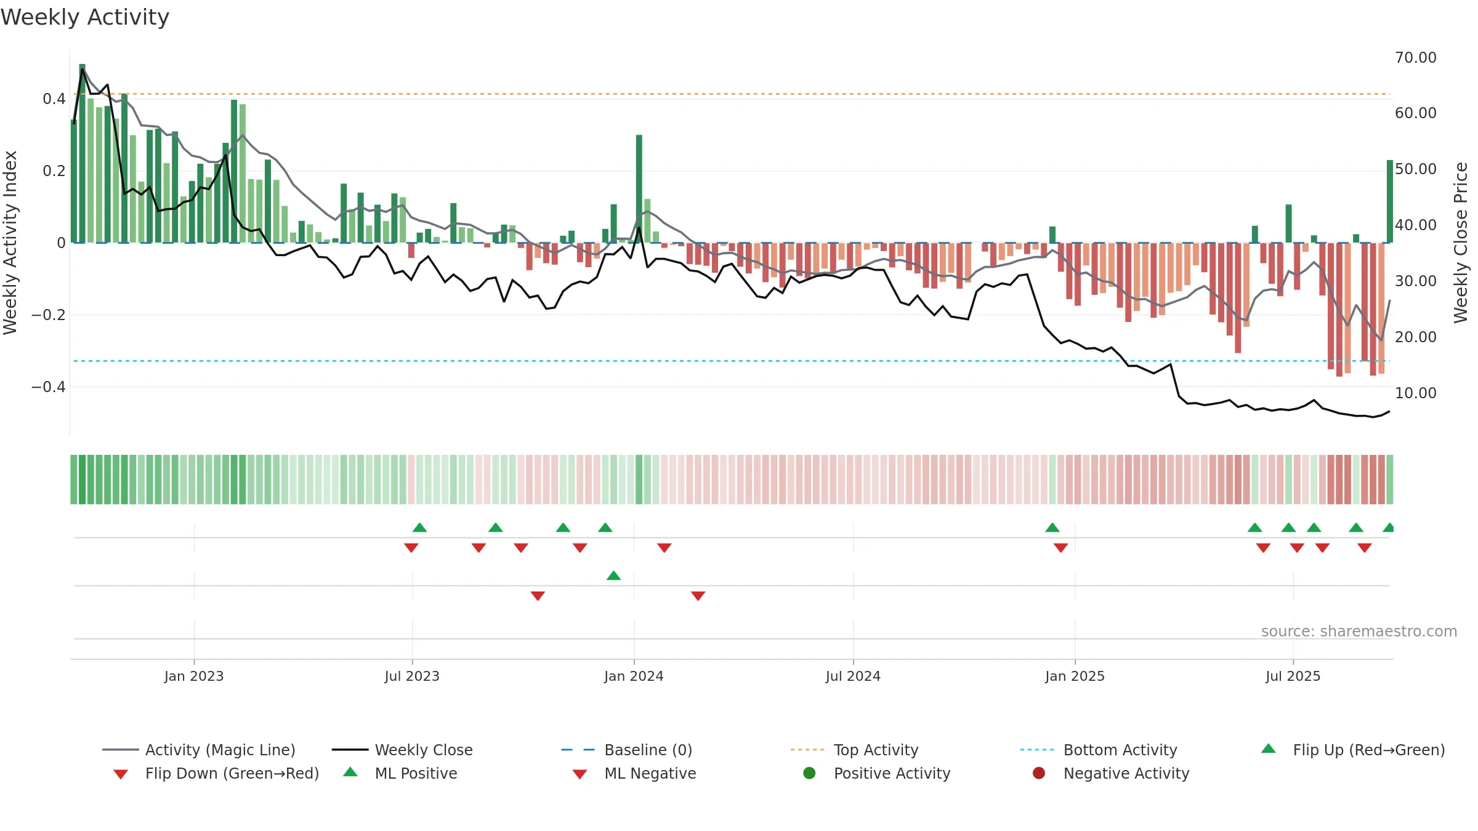Toggle the Flip Up (Red→Green) legend entry
Image resolution: width=1478 pixels, height=831 pixels.
1353,750
